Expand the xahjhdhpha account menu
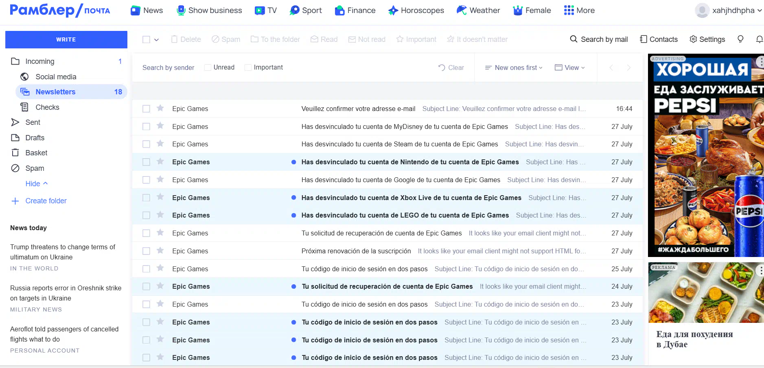 (760, 11)
